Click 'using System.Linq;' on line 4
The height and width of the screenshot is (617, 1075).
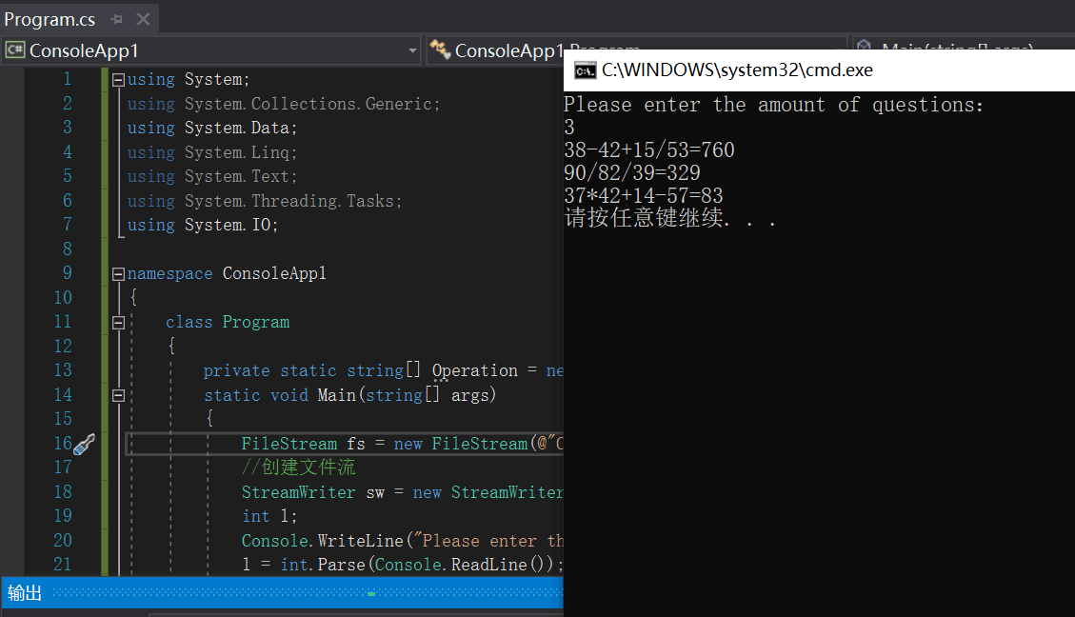coord(211,152)
